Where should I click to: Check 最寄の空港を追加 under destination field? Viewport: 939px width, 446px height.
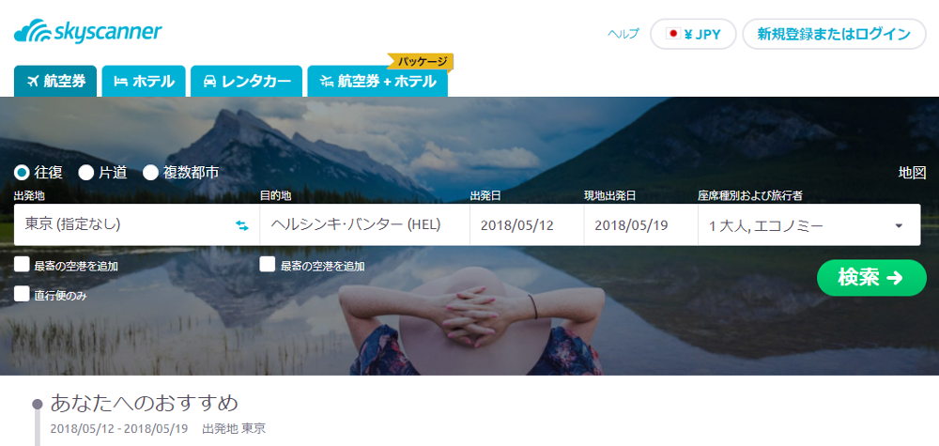[267, 265]
